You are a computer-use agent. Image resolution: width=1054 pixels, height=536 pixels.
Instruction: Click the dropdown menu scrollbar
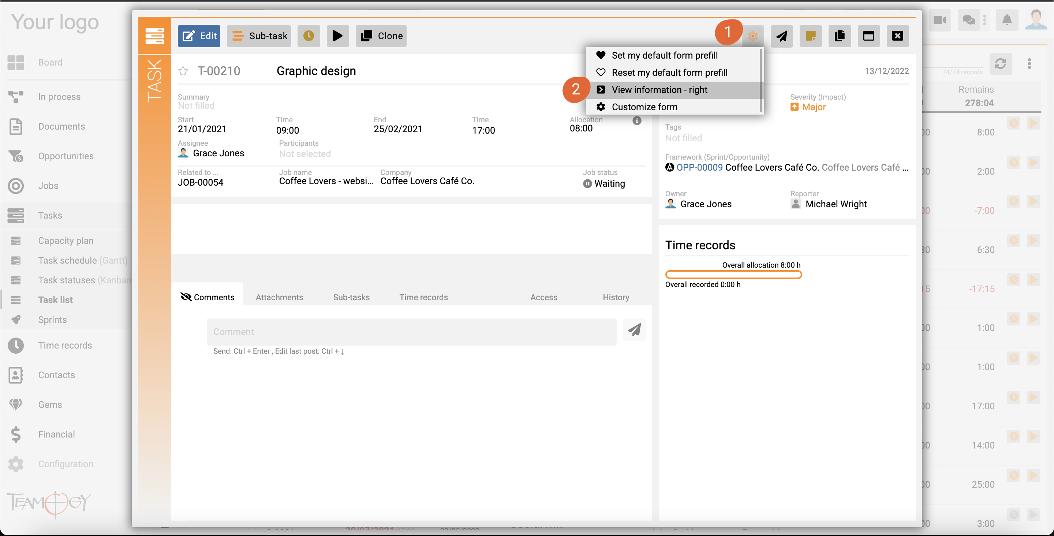point(760,80)
